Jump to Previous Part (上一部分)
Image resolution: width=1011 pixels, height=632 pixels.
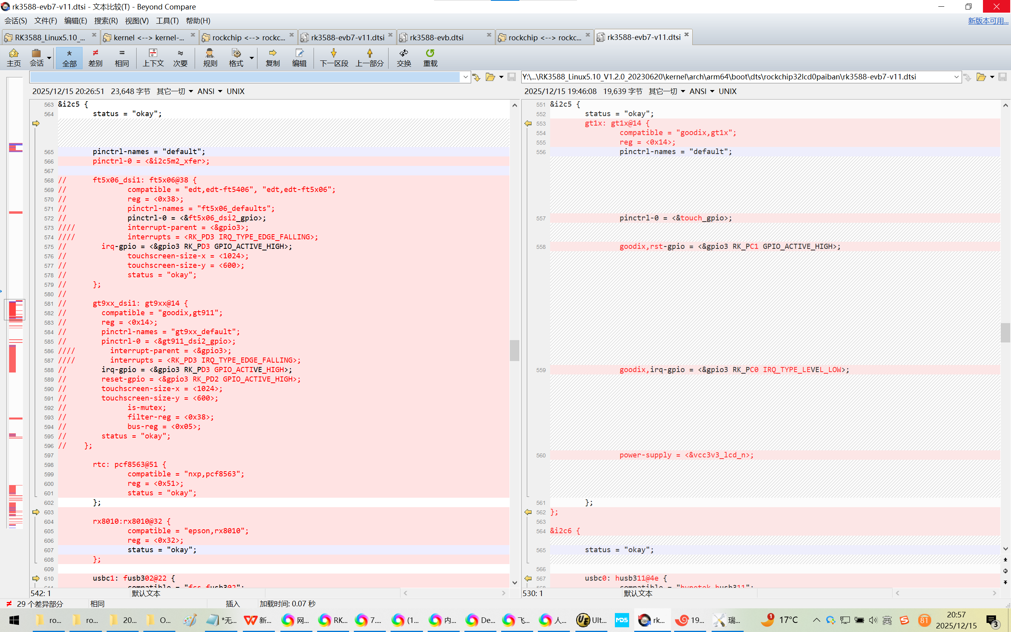369,57
